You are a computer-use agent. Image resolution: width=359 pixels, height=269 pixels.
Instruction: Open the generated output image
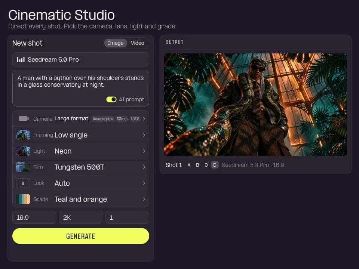(255, 105)
